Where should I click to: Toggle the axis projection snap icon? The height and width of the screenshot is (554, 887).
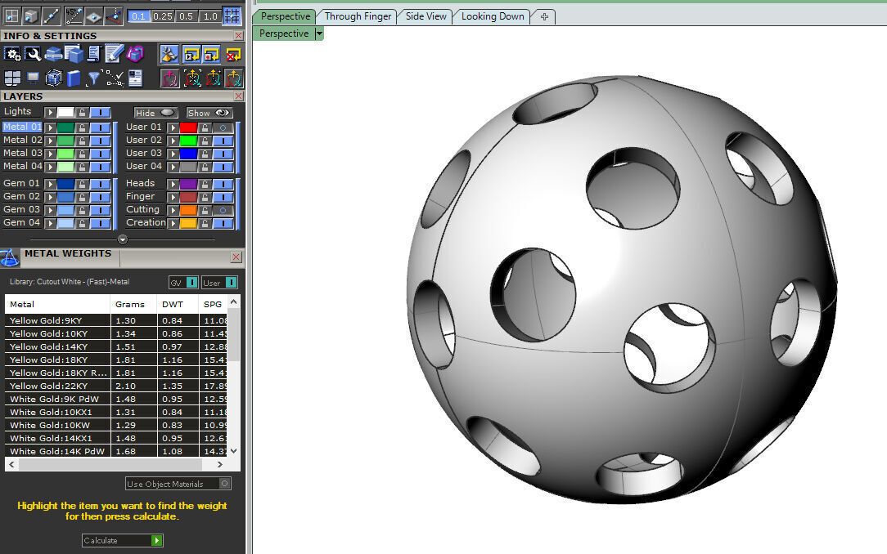pyautogui.click(x=114, y=16)
